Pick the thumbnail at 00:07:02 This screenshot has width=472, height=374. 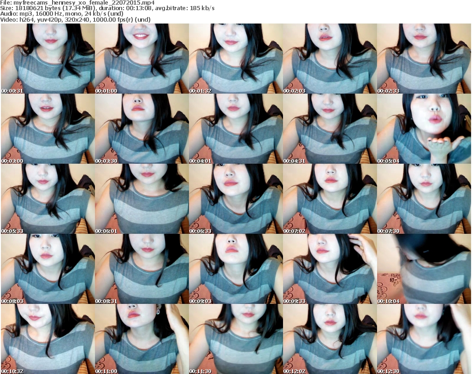(x=330, y=199)
